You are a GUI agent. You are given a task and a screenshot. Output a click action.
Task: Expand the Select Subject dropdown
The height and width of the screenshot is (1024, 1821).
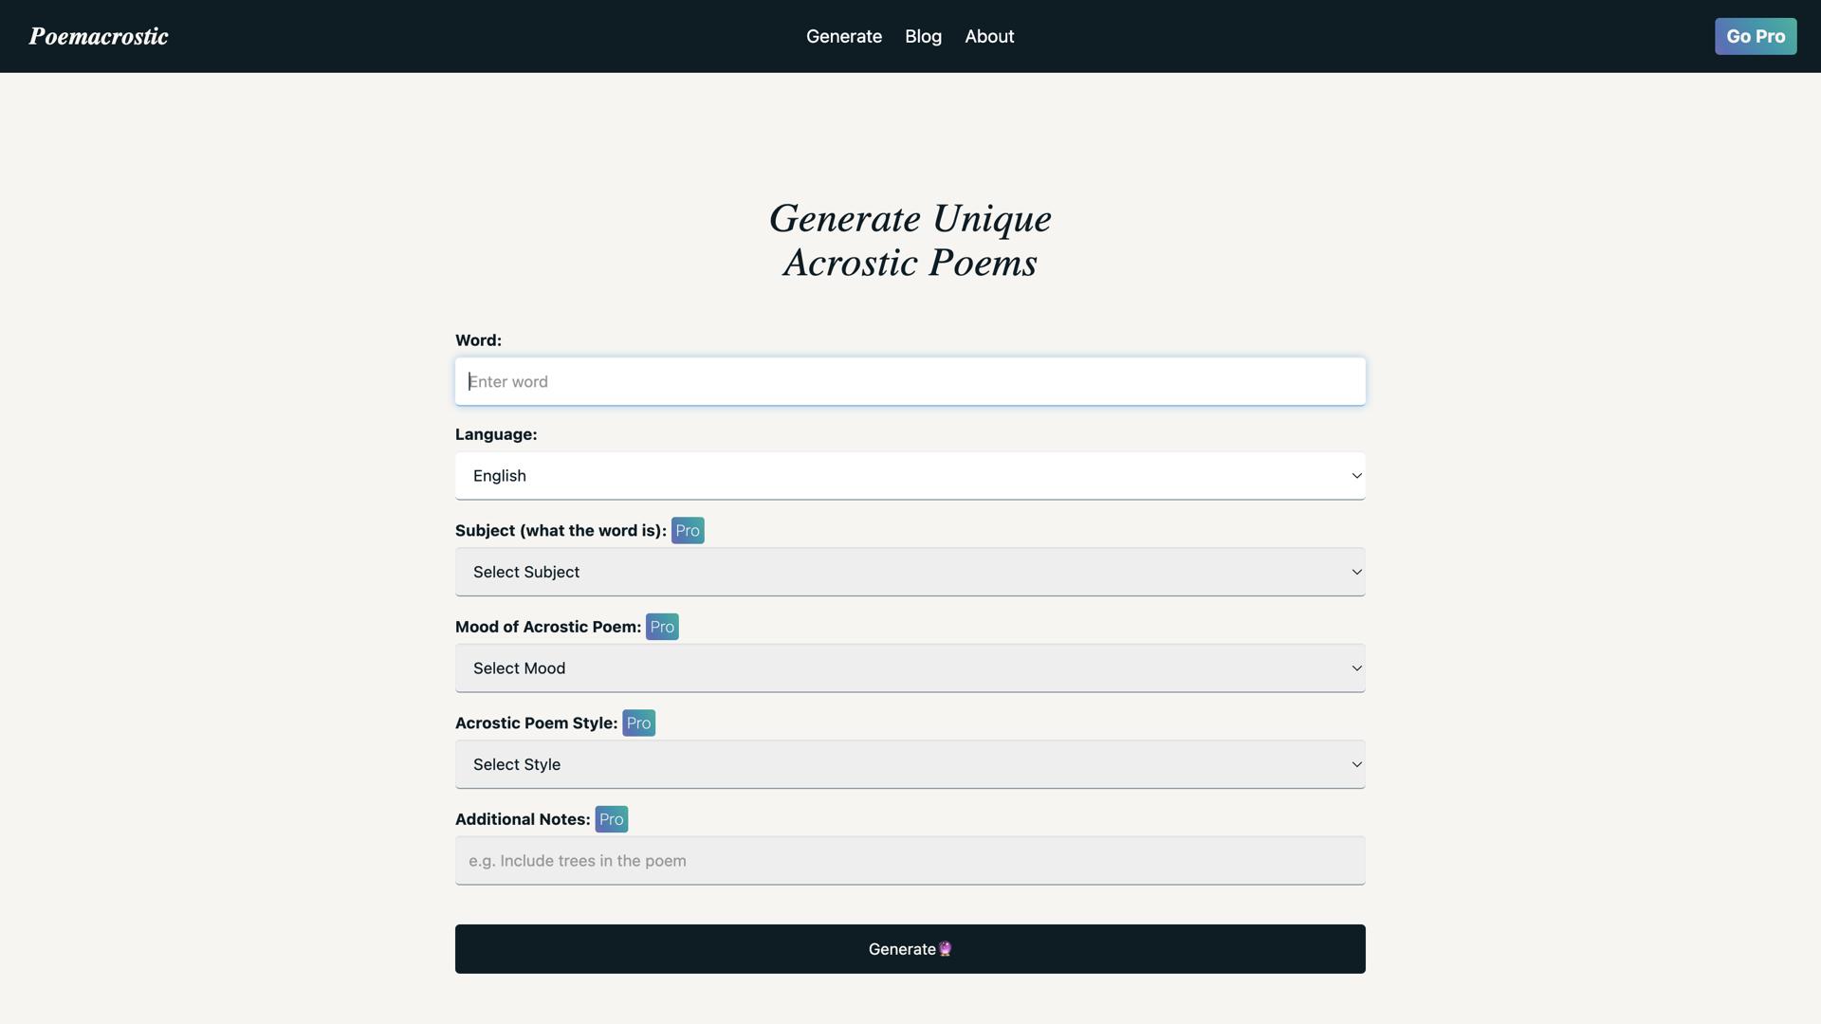click(x=910, y=572)
